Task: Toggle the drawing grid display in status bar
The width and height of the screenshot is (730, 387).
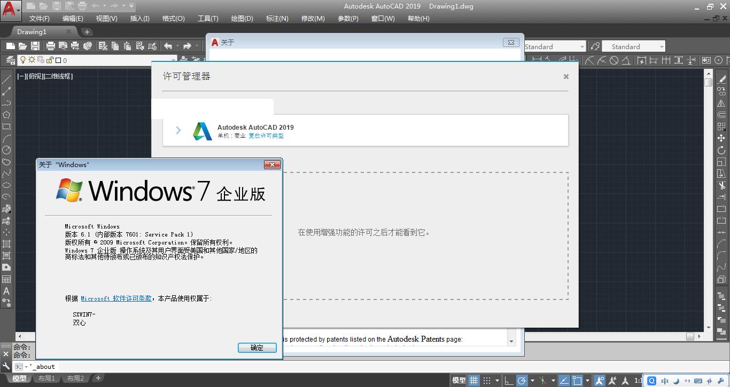Action: pyautogui.click(x=474, y=380)
